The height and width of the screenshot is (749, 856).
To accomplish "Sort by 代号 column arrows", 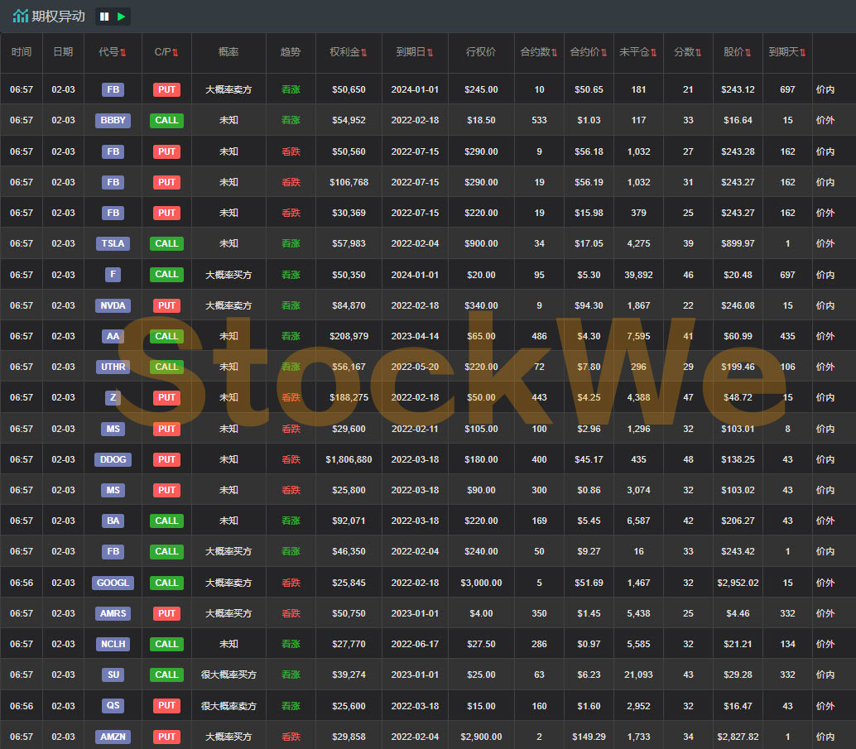I will 123,52.
